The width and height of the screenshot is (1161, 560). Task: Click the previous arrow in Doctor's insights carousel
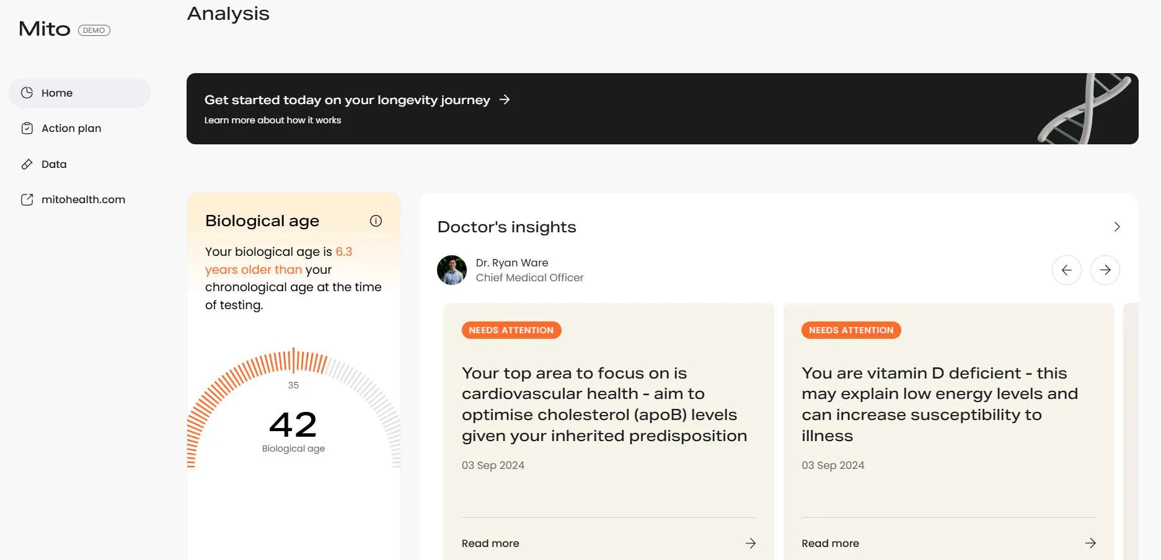pyautogui.click(x=1066, y=270)
